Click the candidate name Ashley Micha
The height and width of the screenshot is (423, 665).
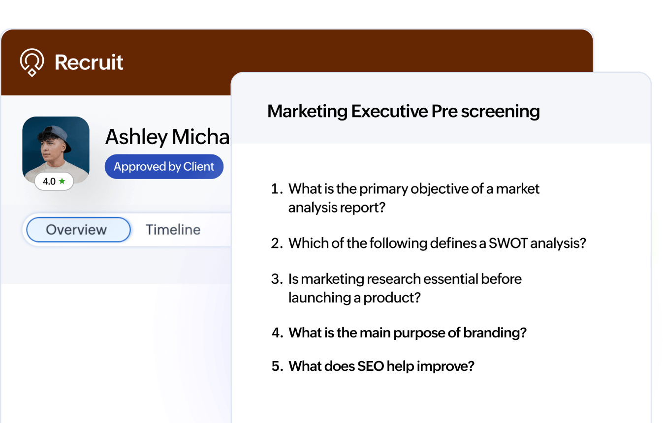click(167, 137)
